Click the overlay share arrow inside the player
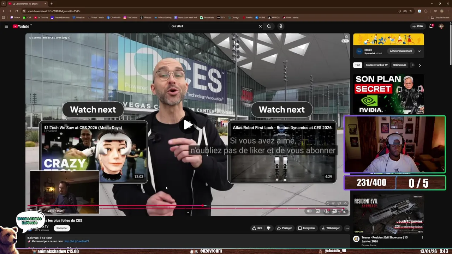The height and width of the screenshot is (254, 452). (x=345, y=203)
